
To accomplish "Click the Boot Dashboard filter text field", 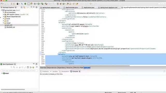I will (19, 71).
